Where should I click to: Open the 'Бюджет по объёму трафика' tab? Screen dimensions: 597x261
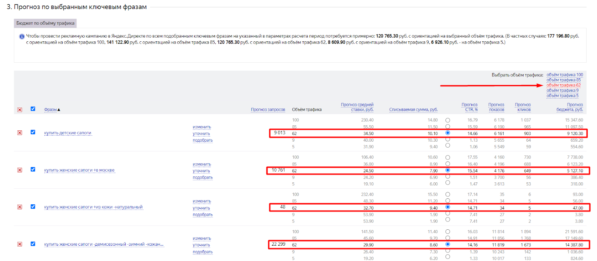pos(46,23)
